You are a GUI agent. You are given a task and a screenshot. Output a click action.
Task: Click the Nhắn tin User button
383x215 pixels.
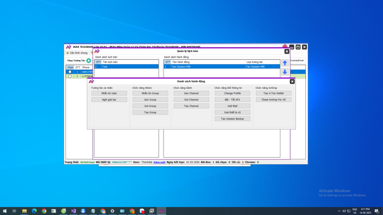109,93
